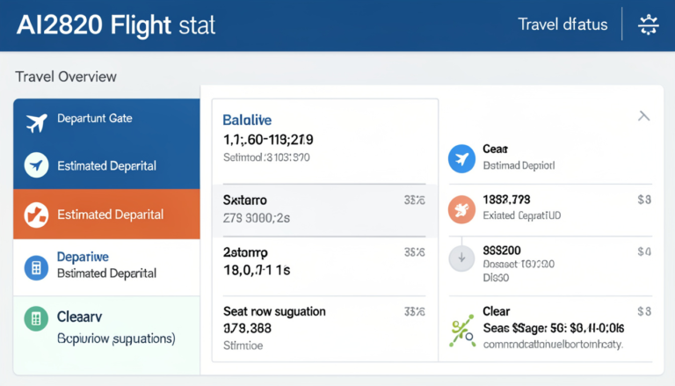Viewport: 675px width, 386px height.
Task: Open the Depariwe sidebar item label
Action: 82,257
